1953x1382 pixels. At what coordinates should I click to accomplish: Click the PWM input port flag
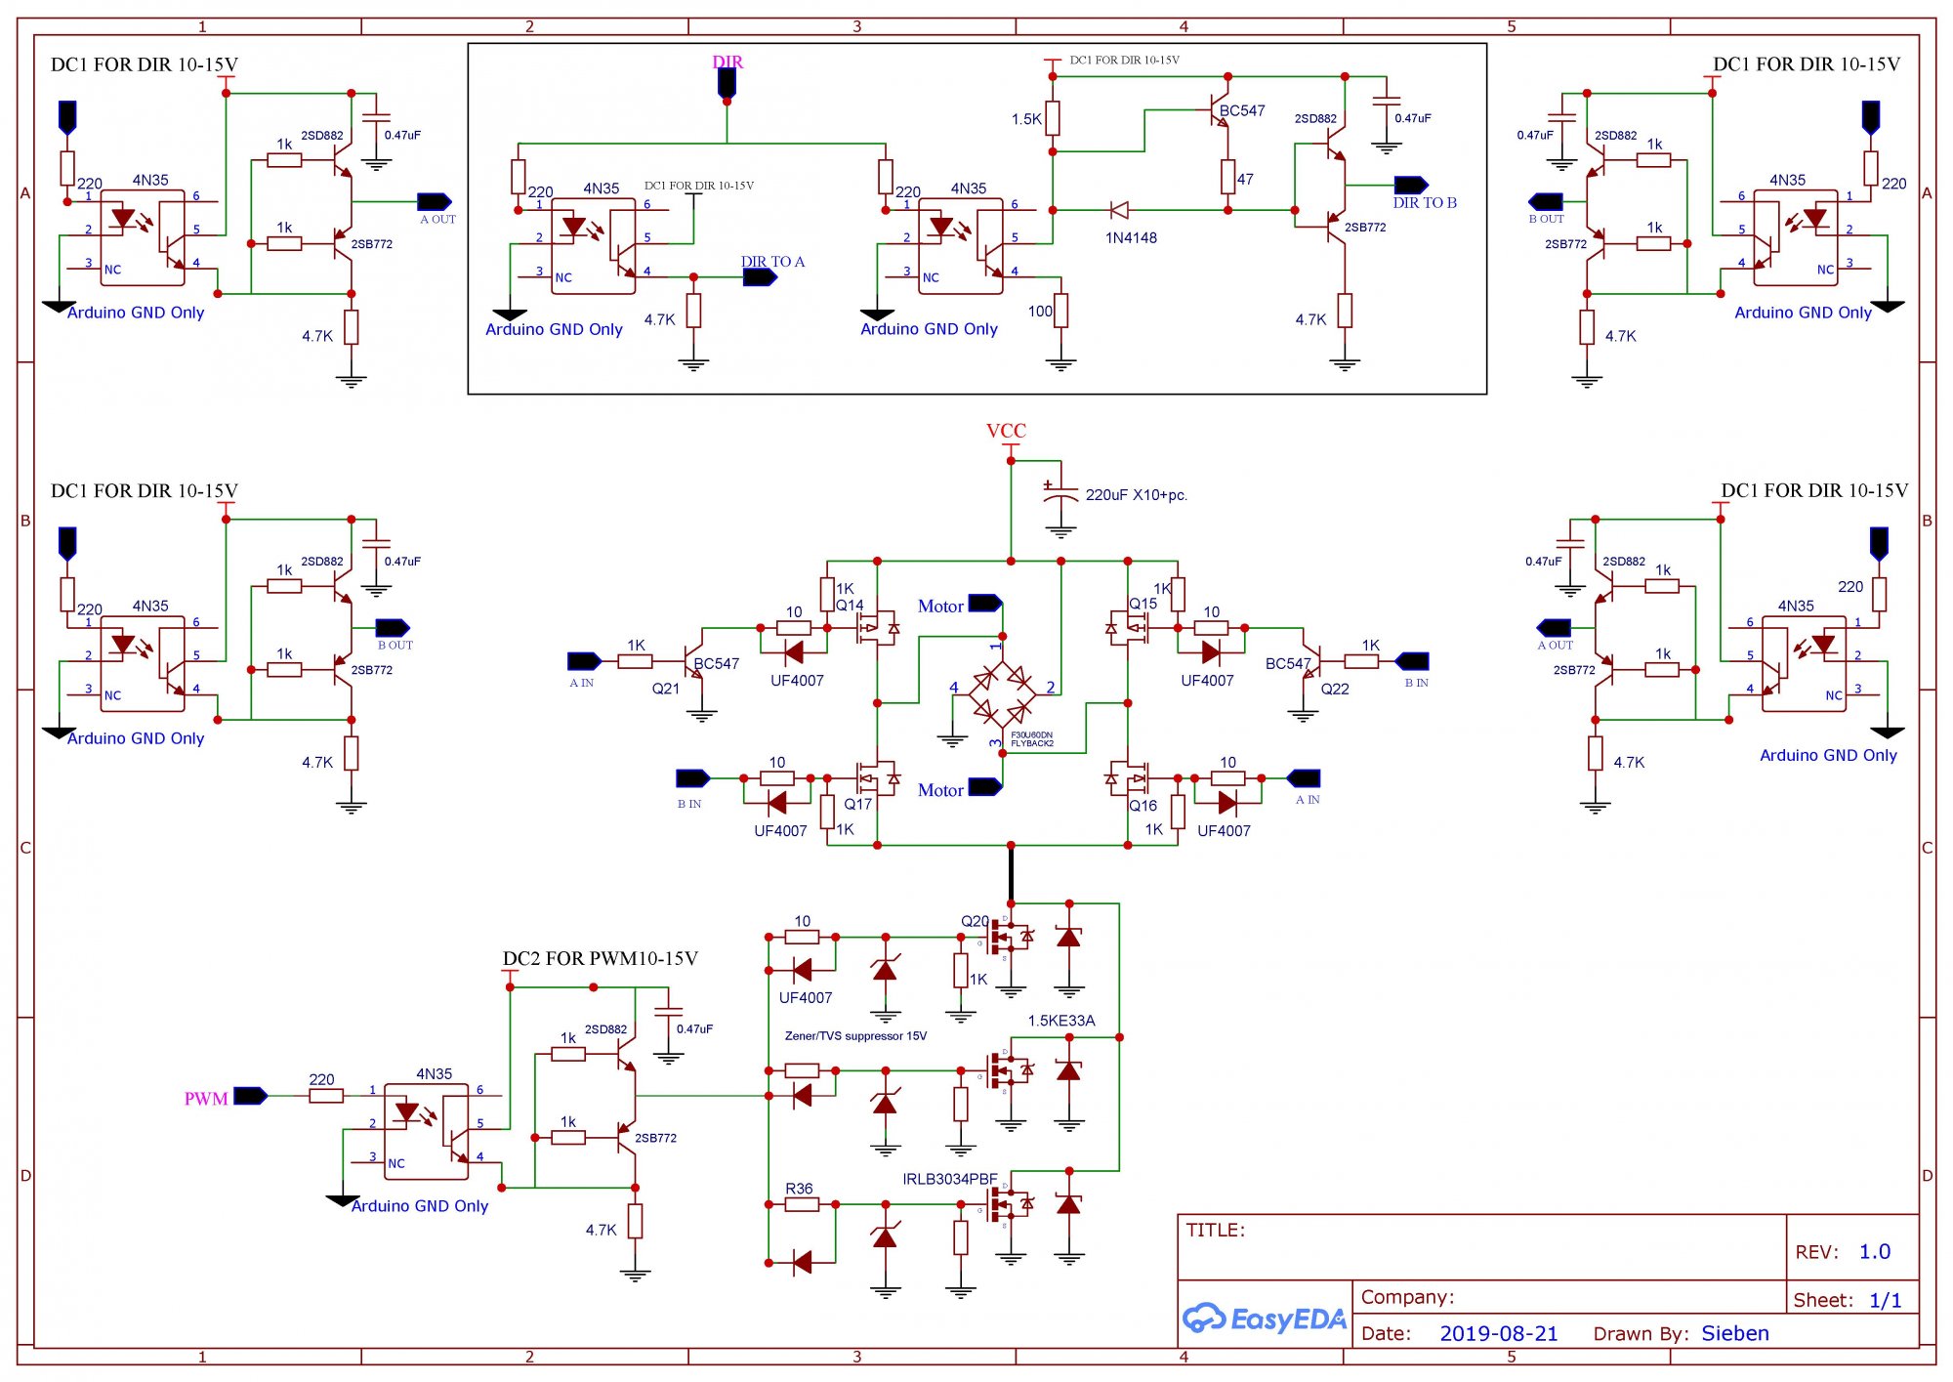click(x=250, y=1096)
